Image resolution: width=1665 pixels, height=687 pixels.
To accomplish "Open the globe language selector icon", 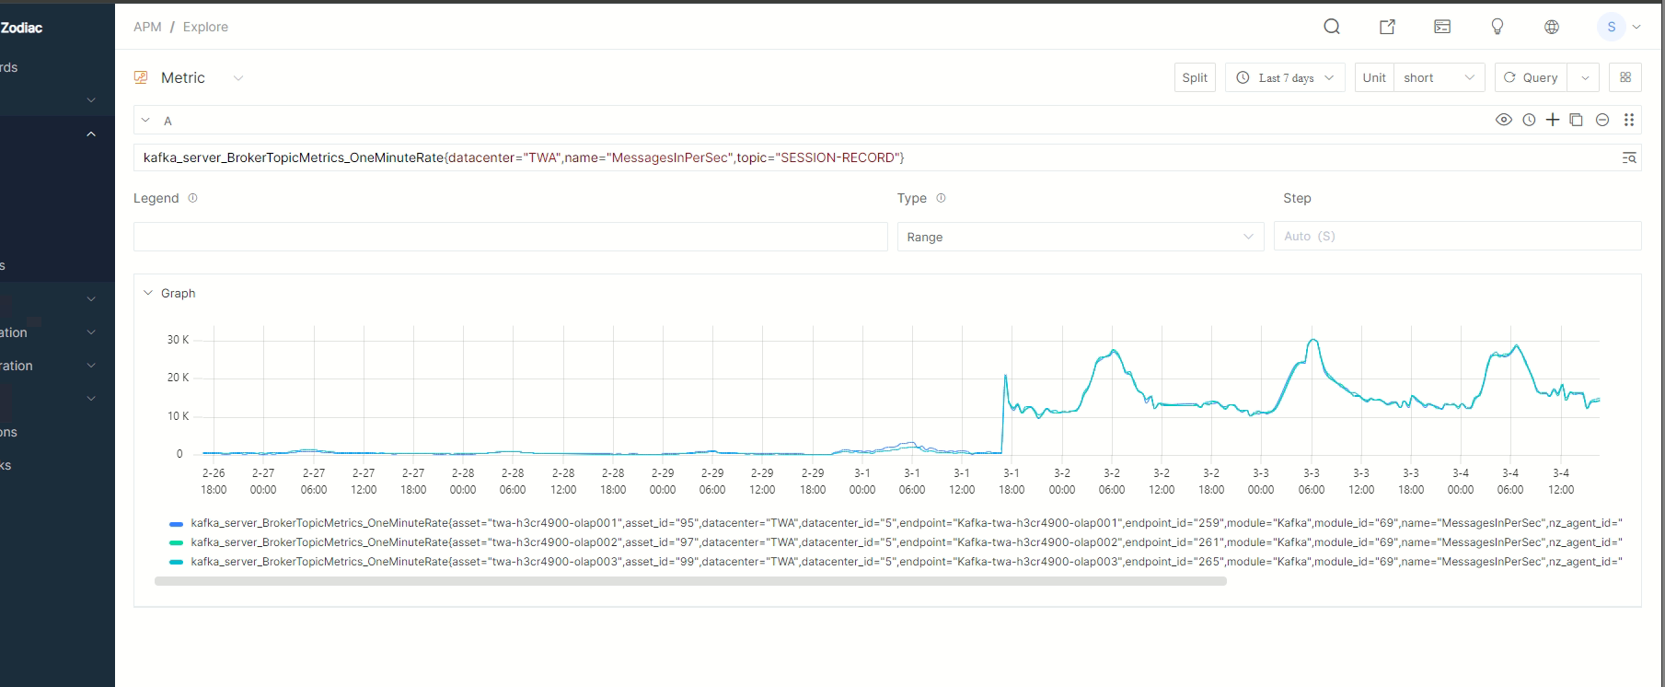I will point(1552,27).
